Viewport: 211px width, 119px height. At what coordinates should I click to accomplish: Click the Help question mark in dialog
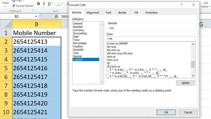tap(181, 5)
